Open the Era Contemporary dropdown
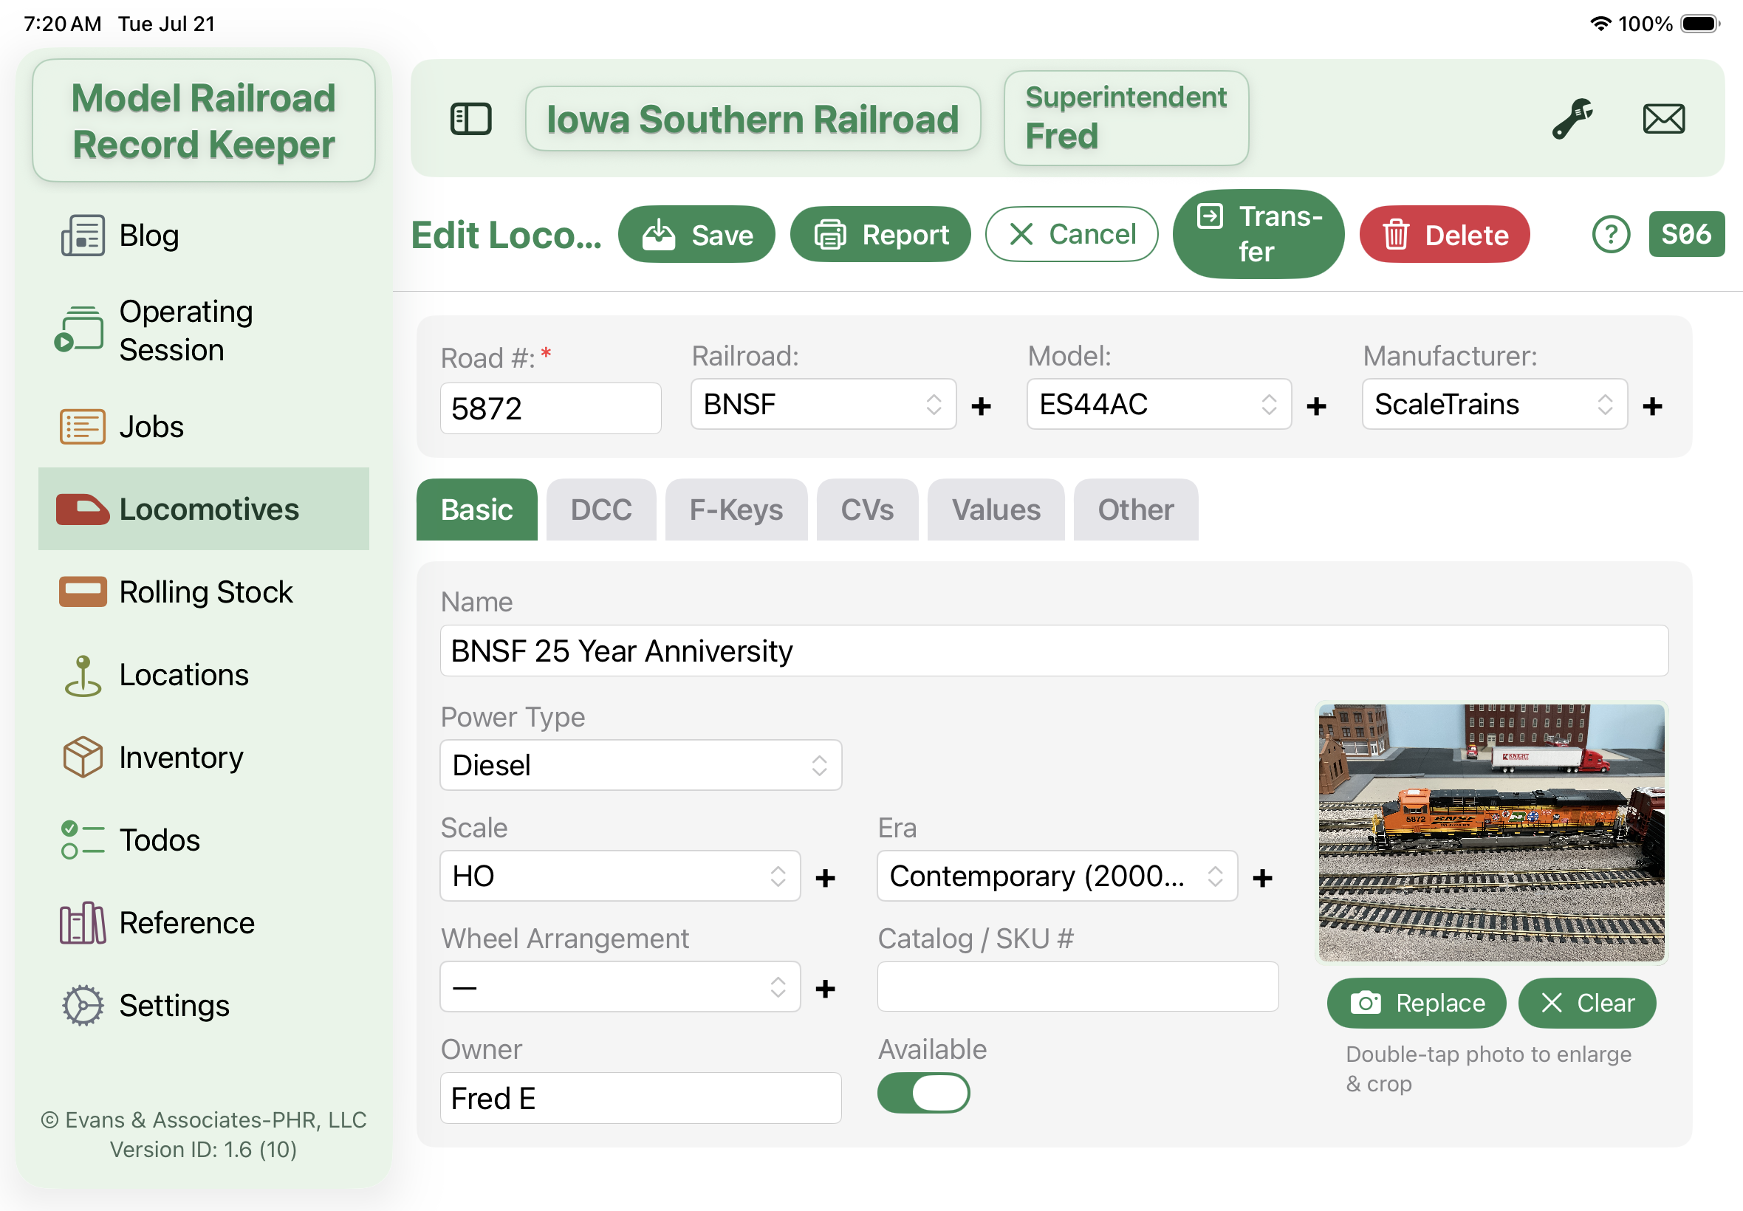This screenshot has width=1743, height=1211. click(1057, 876)
